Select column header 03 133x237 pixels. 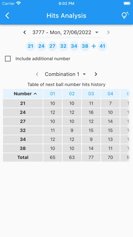91,94
